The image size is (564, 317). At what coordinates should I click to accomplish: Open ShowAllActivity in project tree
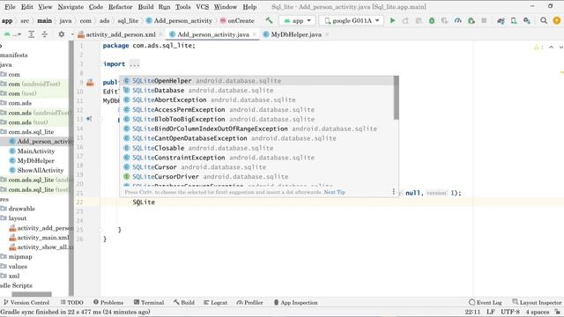41,170
